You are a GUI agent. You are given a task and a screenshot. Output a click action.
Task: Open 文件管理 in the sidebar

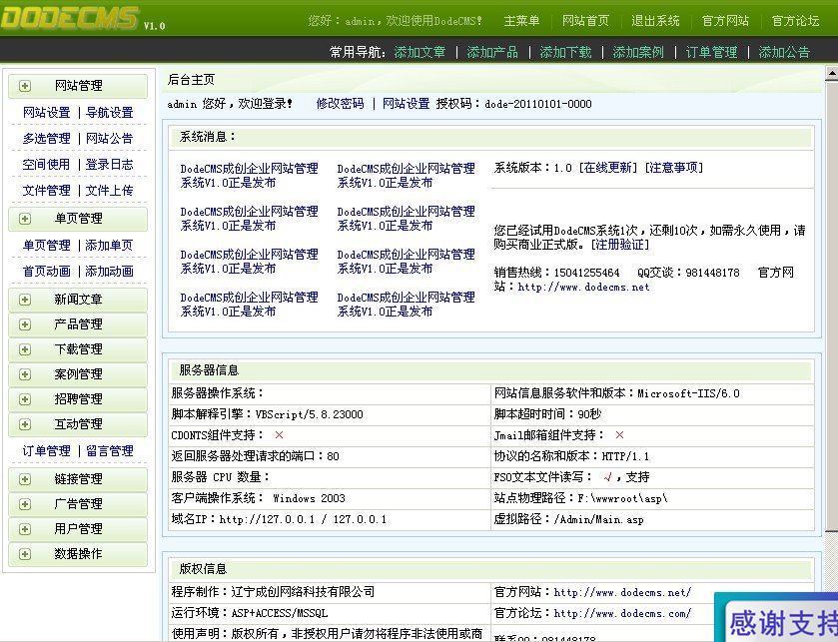point(47,190)
